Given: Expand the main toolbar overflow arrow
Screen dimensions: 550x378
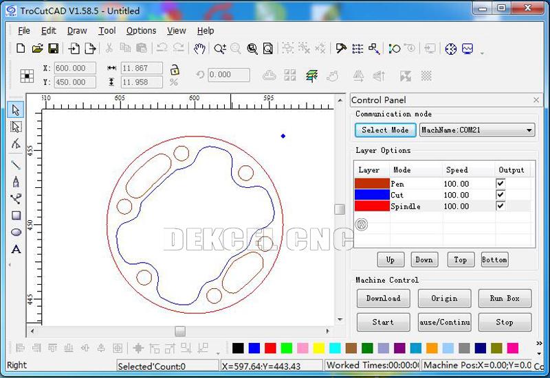Looking at the screenshot, I should point(483,54).
